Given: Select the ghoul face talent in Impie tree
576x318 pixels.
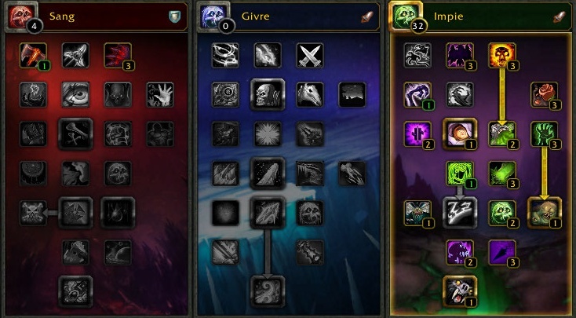Looking at the screenshot, I should click(544, 213).
